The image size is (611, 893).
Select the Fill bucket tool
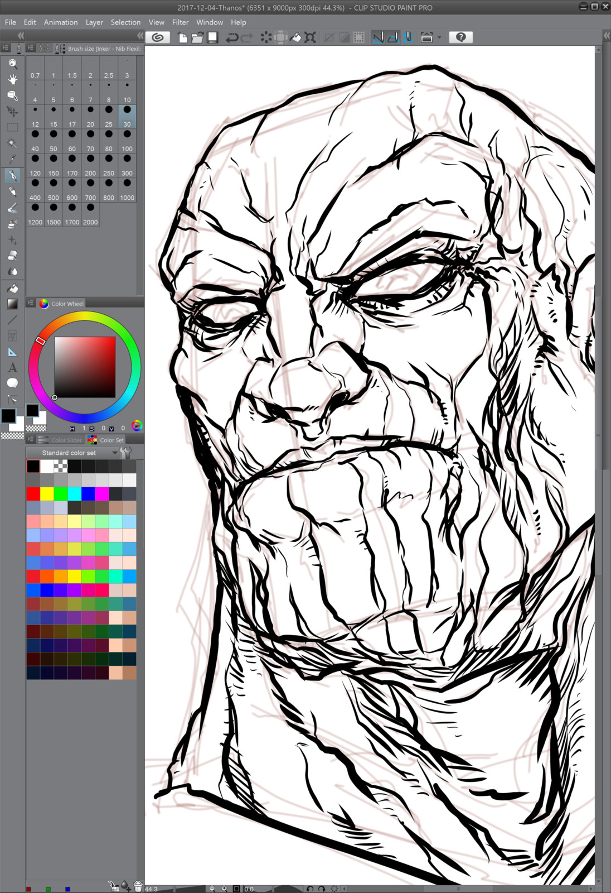pos(12,289)
